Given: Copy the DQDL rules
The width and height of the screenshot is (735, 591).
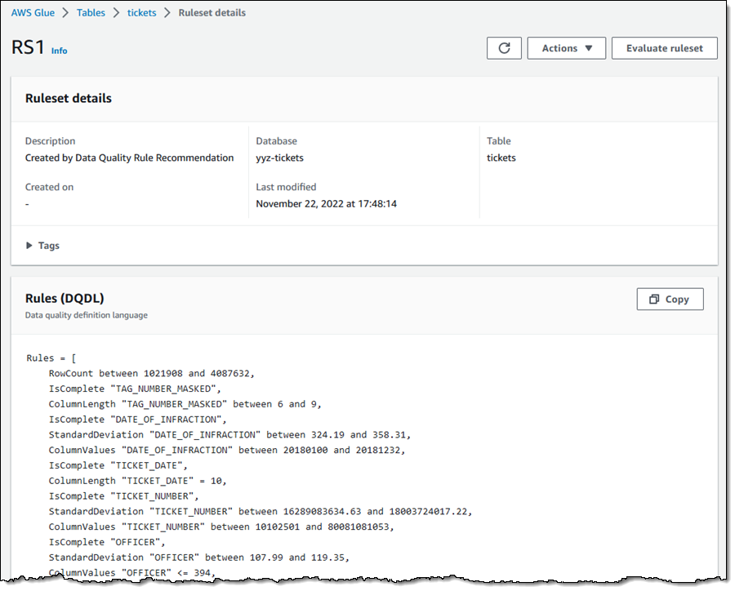Looking at the screenshot, I should (670, 299).
